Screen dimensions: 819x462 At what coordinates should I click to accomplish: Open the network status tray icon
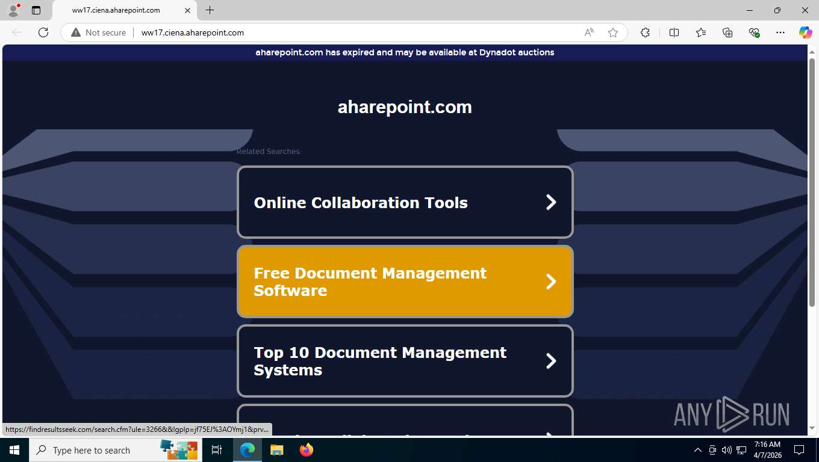(741, 450)
